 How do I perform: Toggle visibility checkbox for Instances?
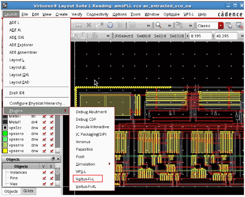44,172
